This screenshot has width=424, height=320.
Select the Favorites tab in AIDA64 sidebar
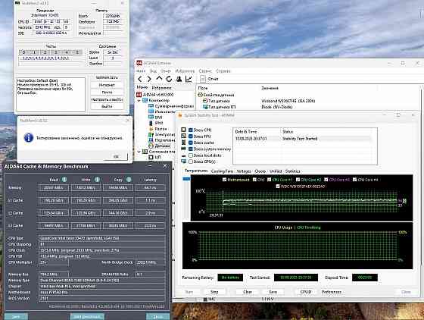click(x=161, y=88)
